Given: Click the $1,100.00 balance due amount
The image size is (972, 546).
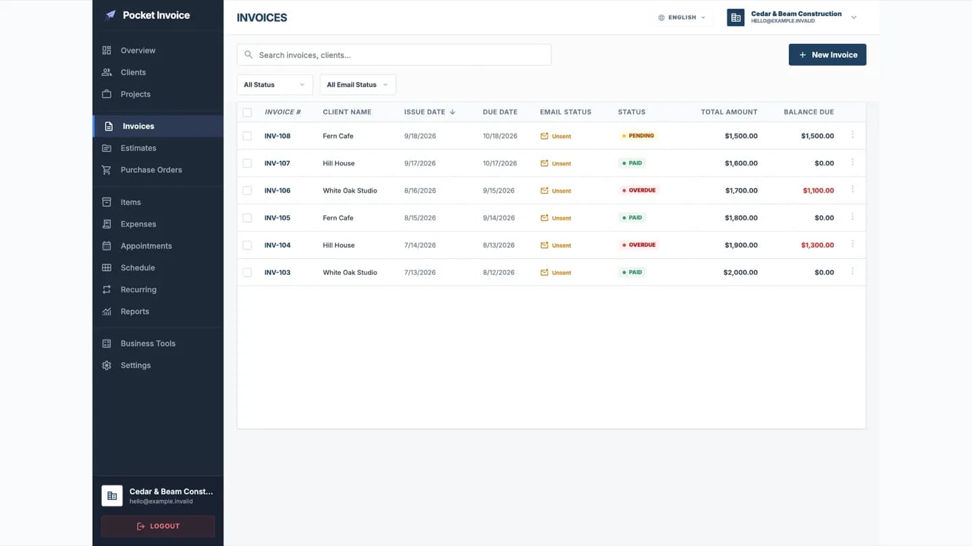Looking at the screenshot, I should click(x=818, y=191).
